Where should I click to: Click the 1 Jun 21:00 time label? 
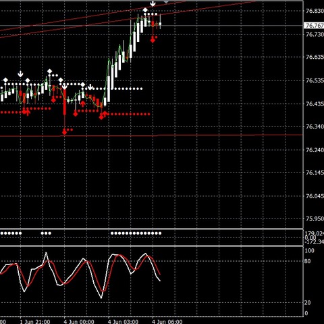[x=35, y=321]
